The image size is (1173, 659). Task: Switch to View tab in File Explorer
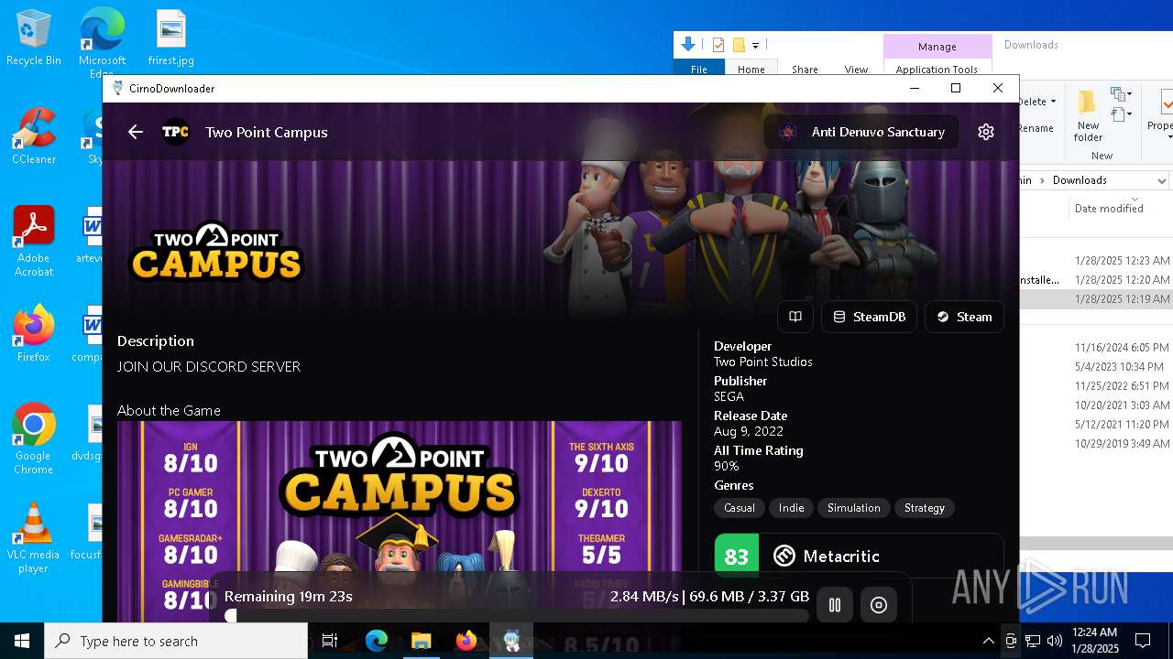click(x=856, y=70)
